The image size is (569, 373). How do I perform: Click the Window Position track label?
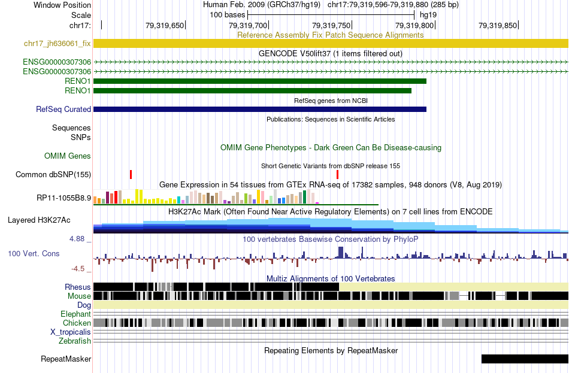[x=62, y=5]
